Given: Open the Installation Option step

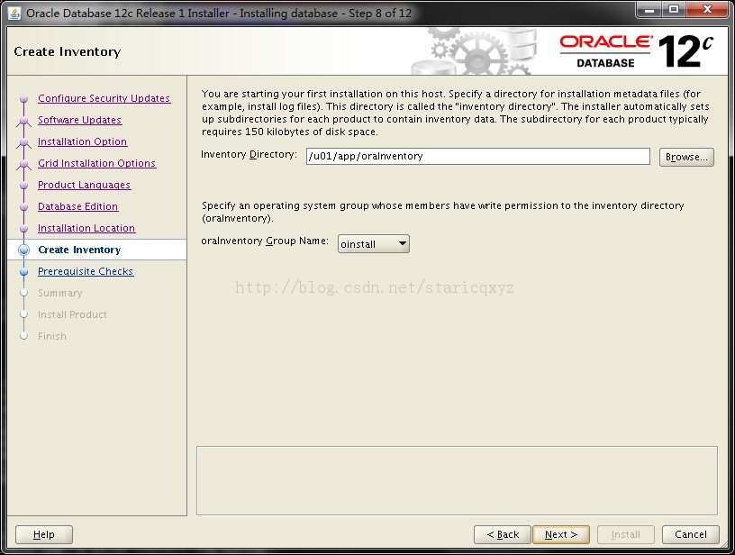Looking at the screenshot, I should click(83, 141).
